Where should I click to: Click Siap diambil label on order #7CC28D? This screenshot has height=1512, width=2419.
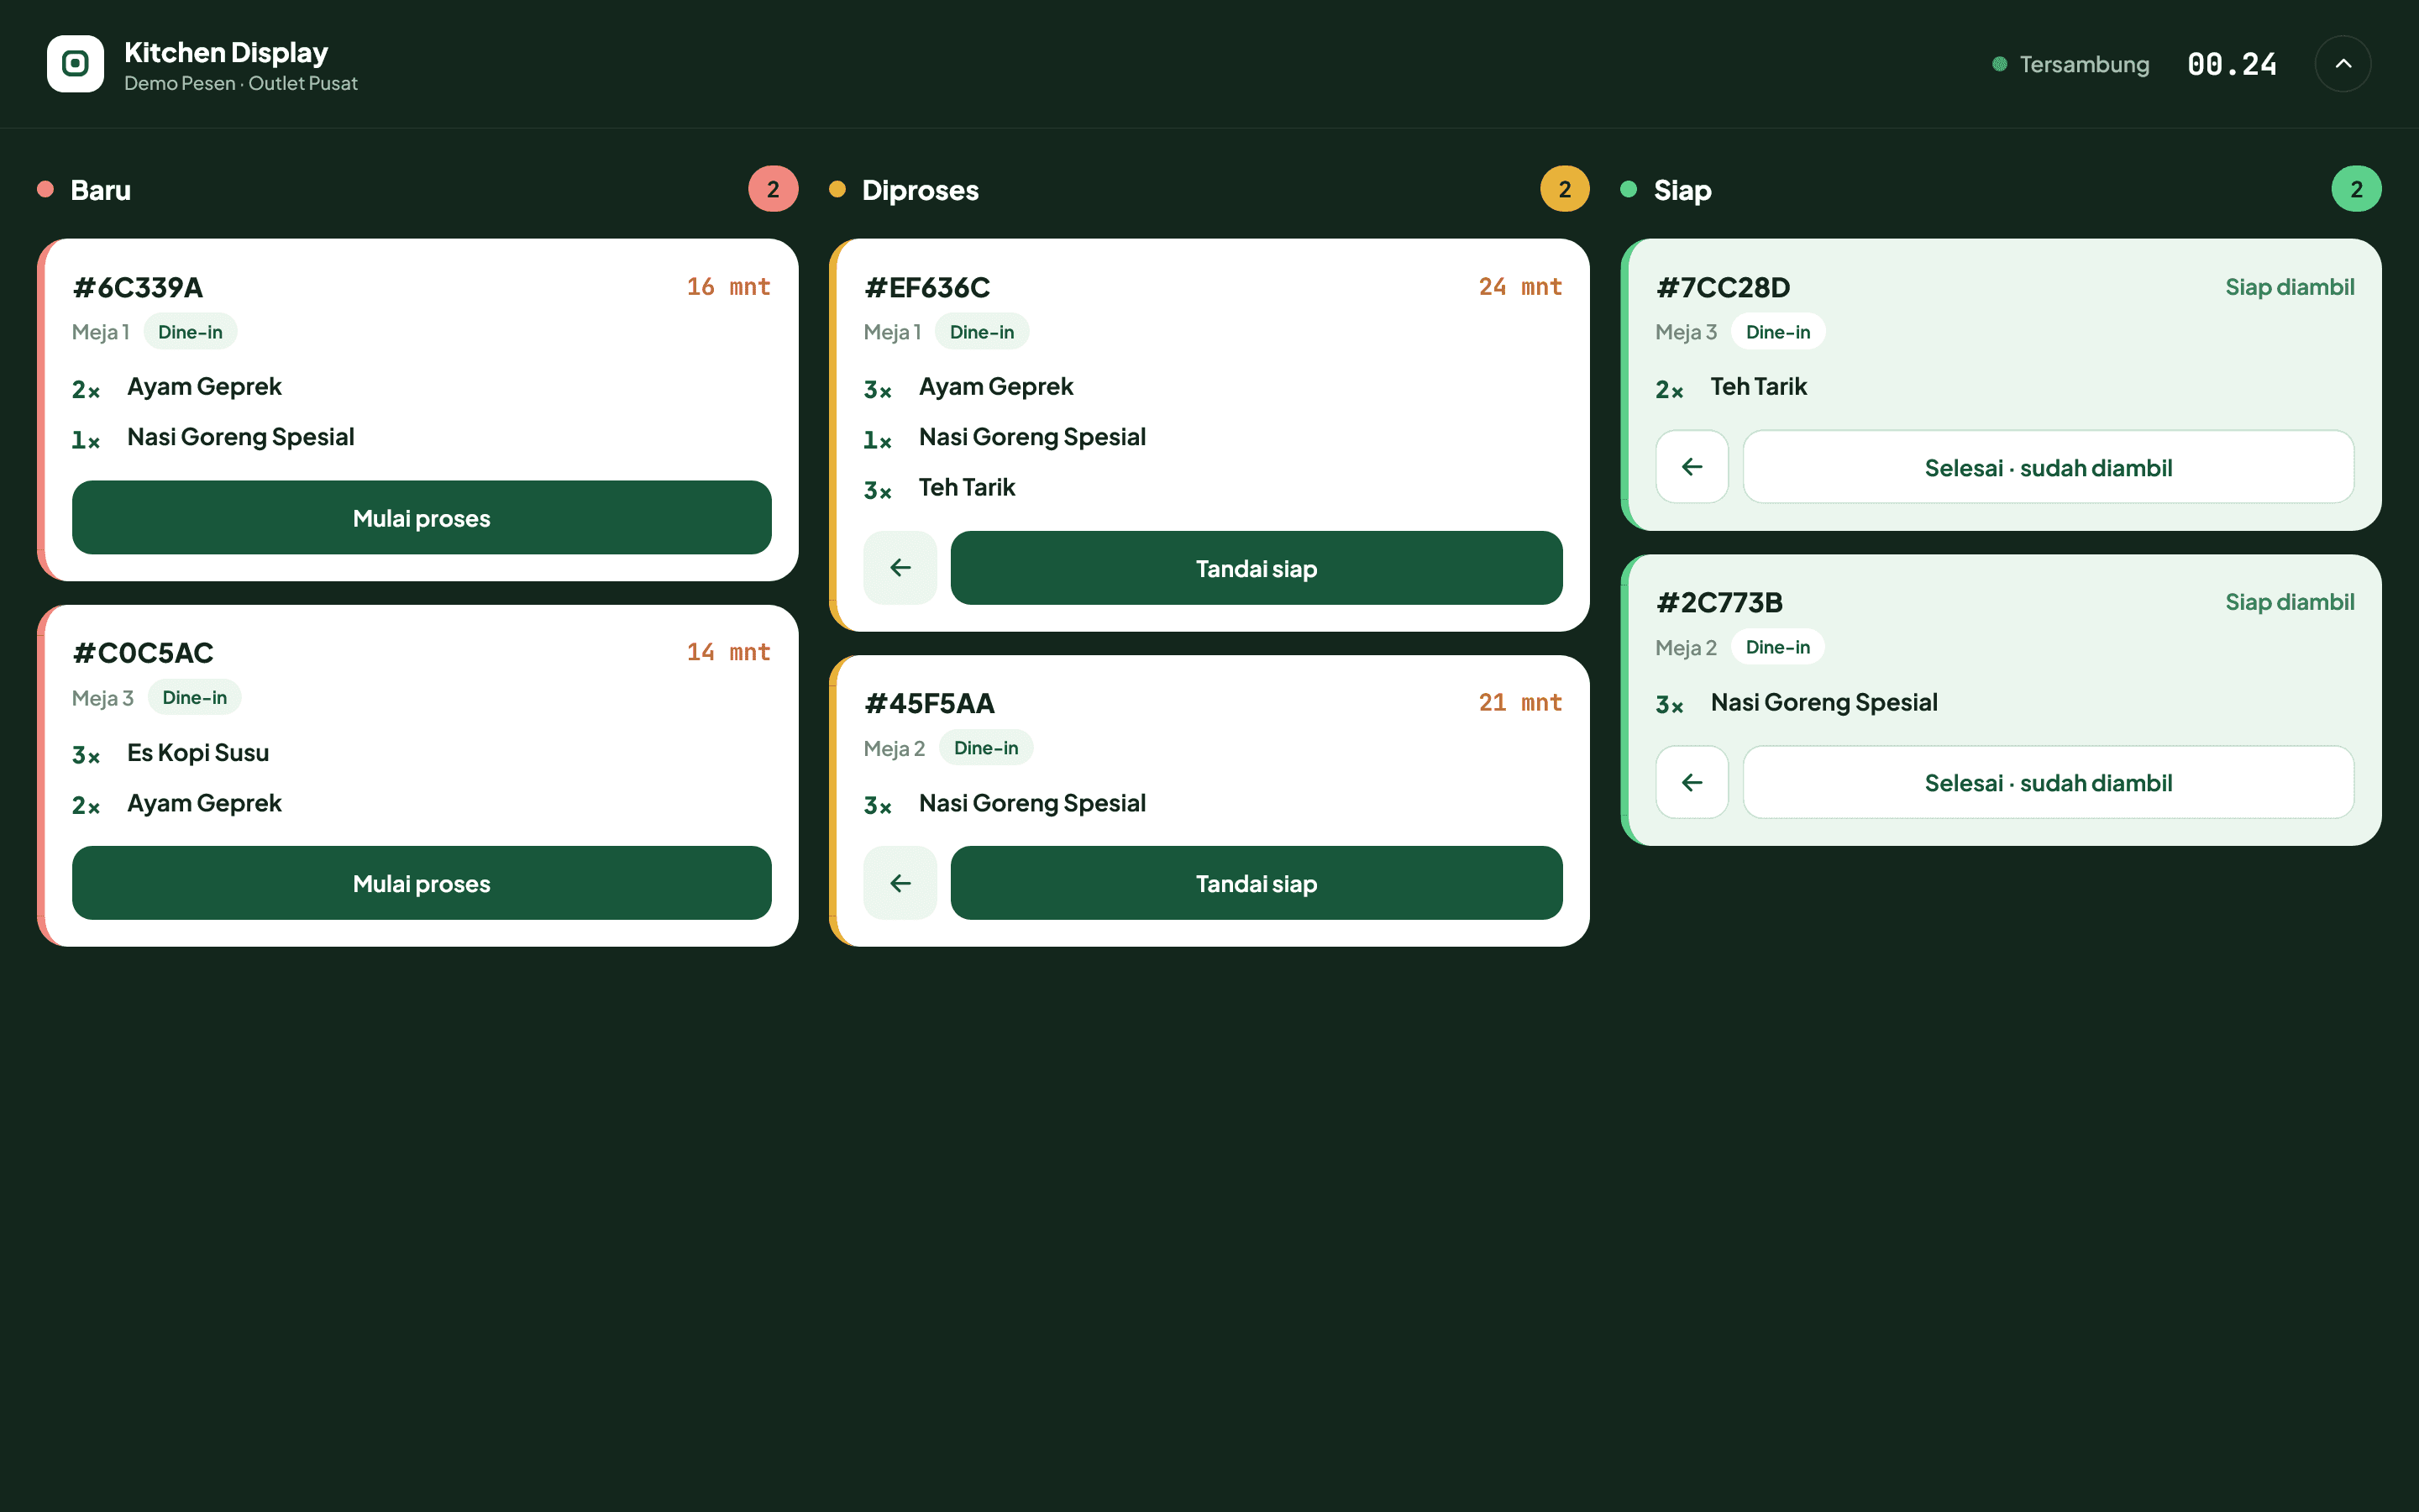pyautogui.click(x=2289, y=287)
